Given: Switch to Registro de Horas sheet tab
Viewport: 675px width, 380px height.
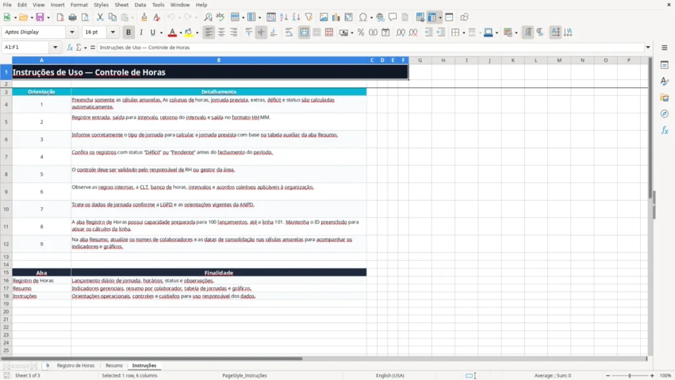Looking at the screenshot, I should point(76,365).
